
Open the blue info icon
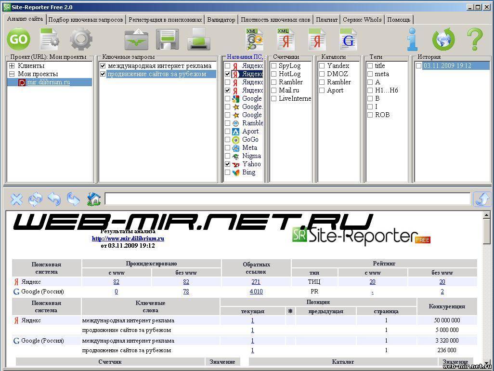[412, 40]
